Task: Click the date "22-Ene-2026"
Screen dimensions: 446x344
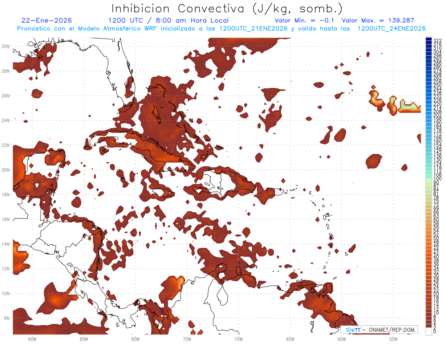Action: [x=47, y=20]
